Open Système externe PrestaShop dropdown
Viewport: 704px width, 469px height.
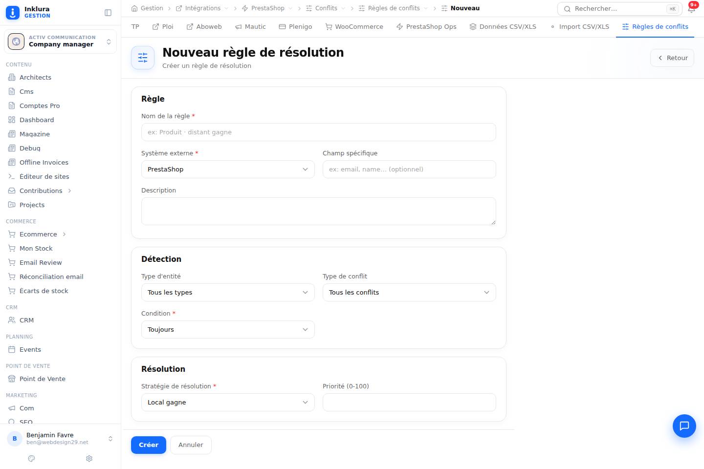(228, 169)
